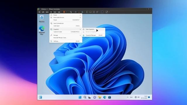Open Task View on the taskbar

[90, 97]
